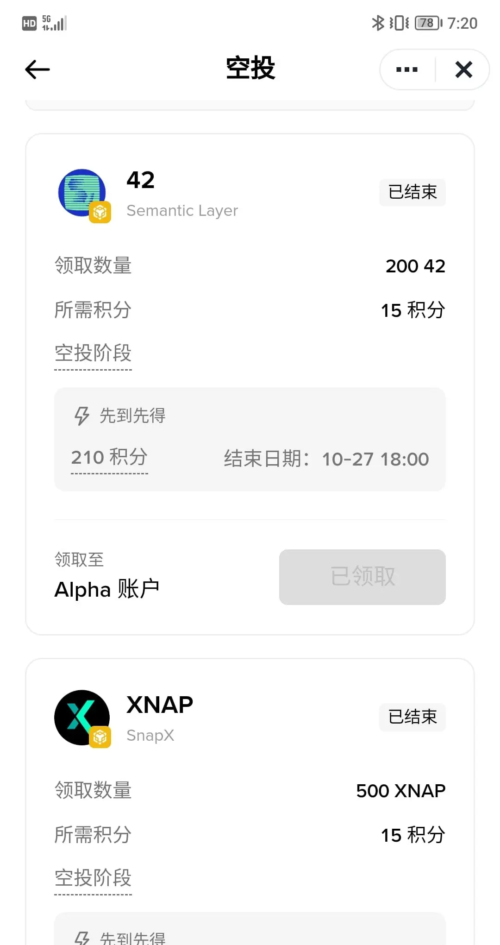The width and height of the screenshot is (500, 945).
Task: Tap the battery indicator in status bar
Action: coord(429,23)
